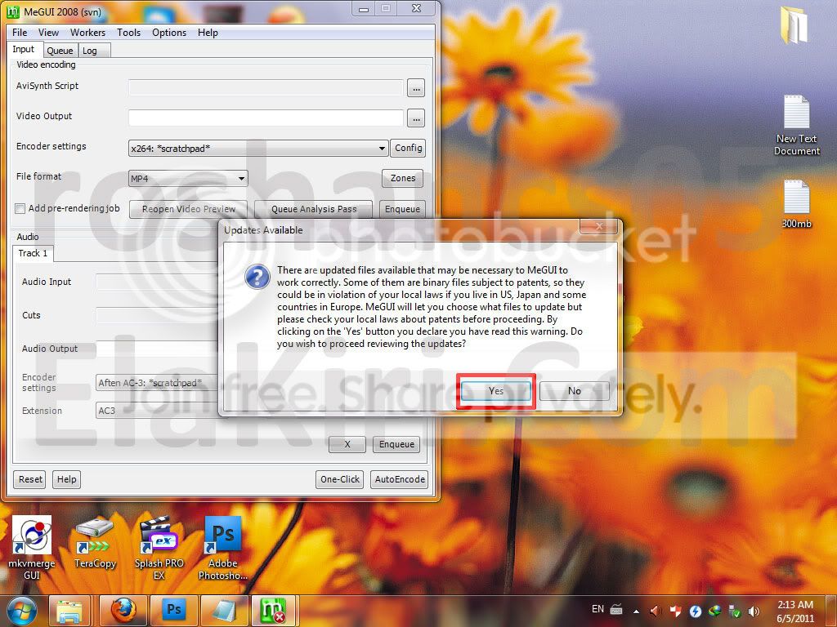Click the question mark icon in dialog
The image size is (837, 627).
(257, 278)
